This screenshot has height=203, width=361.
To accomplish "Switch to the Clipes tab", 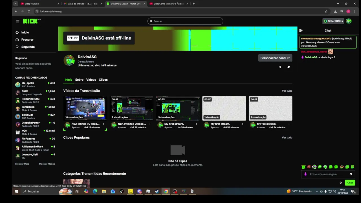I will (103, 80).
